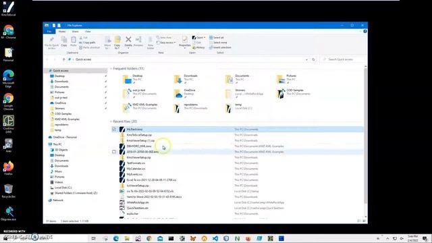Image resolution: width=432 pixels, height=243 pixels.
Task: Open the address bar history dropdown
Action: [306, 59]
